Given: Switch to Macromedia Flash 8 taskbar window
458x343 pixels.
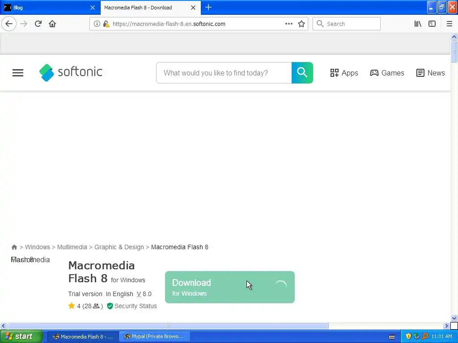Looking at the screenshot, I should coord(83,337).
